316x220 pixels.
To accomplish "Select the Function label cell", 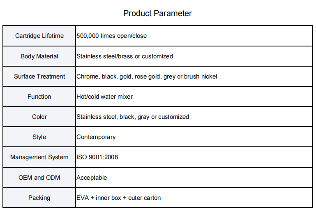I will coord(39,97).
